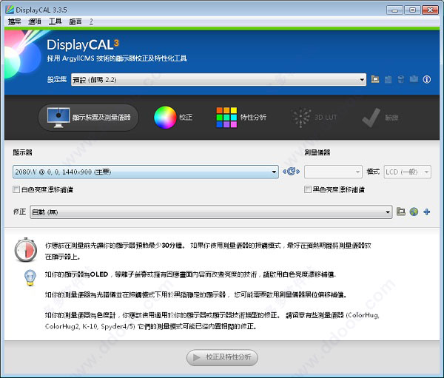Open the File menu

pos(14,21)
